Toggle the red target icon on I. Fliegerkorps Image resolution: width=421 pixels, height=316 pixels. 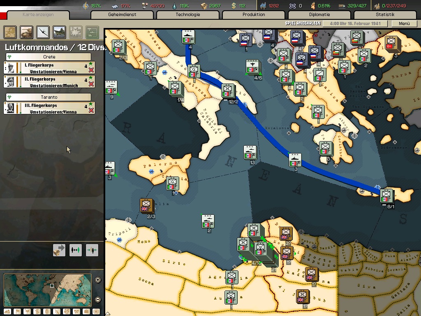tap(91, 71)
